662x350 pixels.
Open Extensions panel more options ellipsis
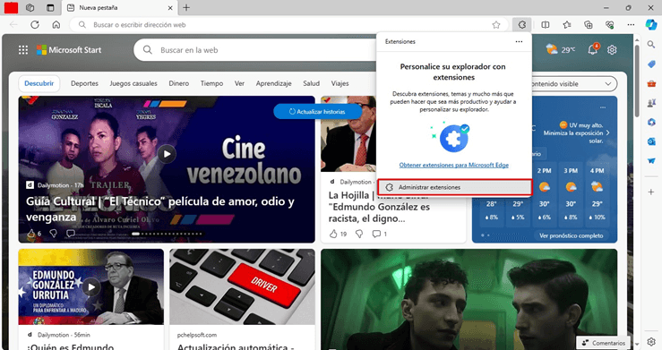[519, 42]
